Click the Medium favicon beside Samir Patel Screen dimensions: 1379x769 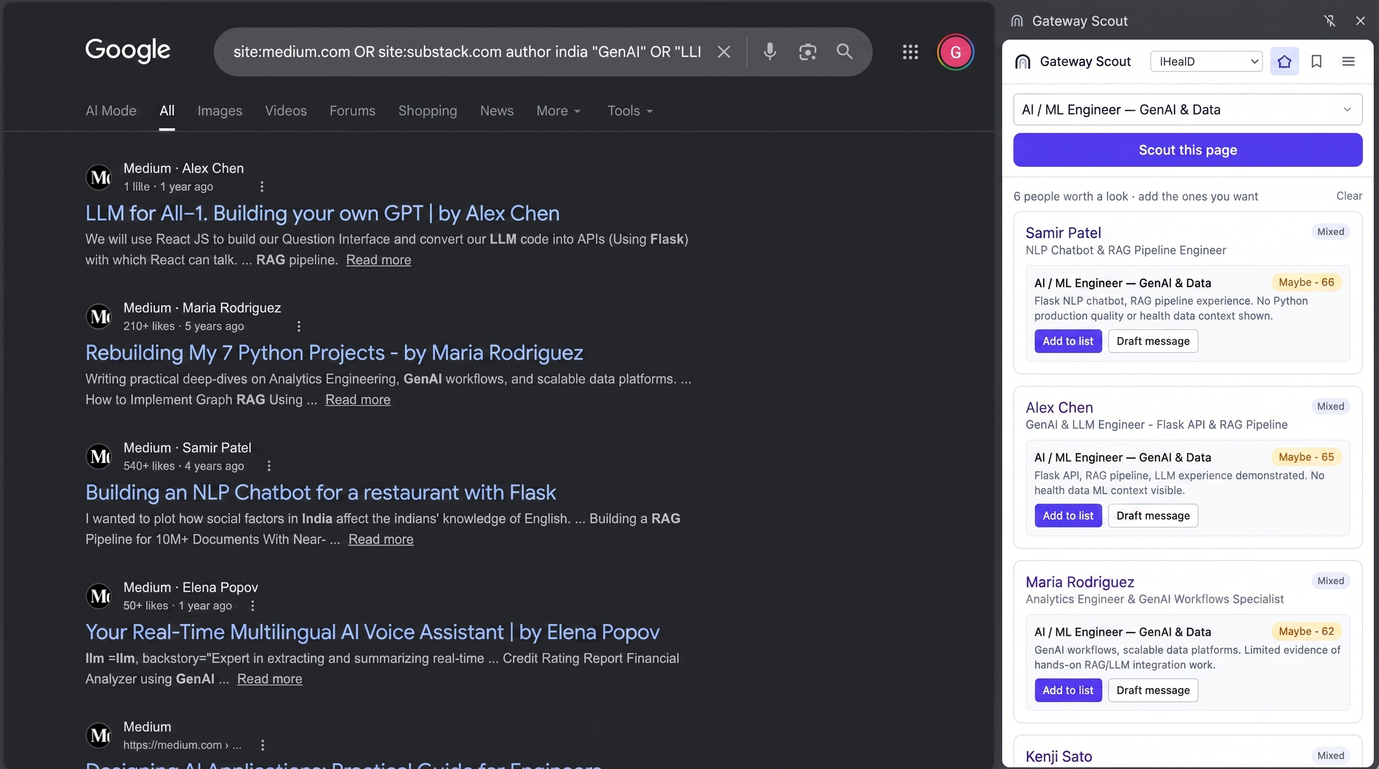click(x=99, y=456)
